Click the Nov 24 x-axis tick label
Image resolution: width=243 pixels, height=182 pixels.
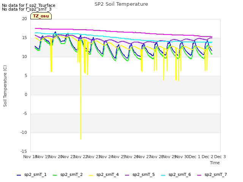click(x=106, y=157)
